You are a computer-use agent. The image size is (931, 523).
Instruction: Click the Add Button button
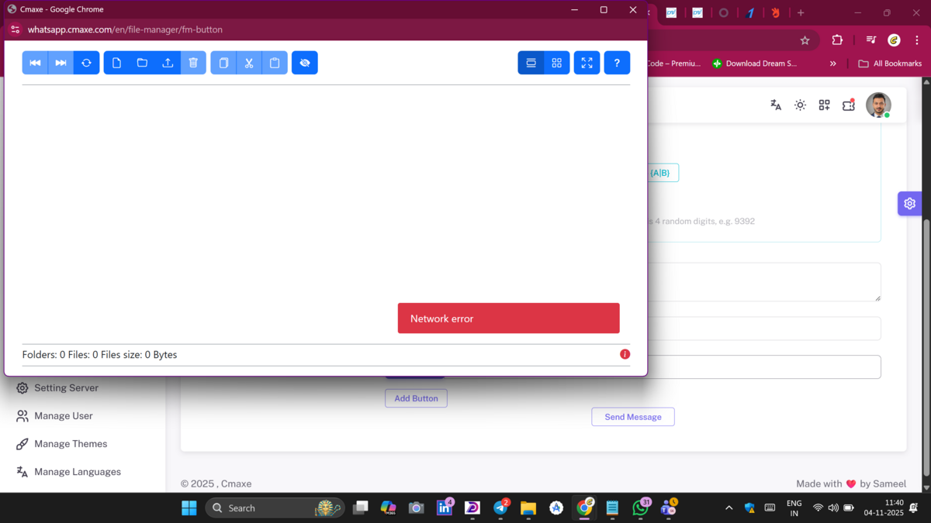tap(416, 398)
